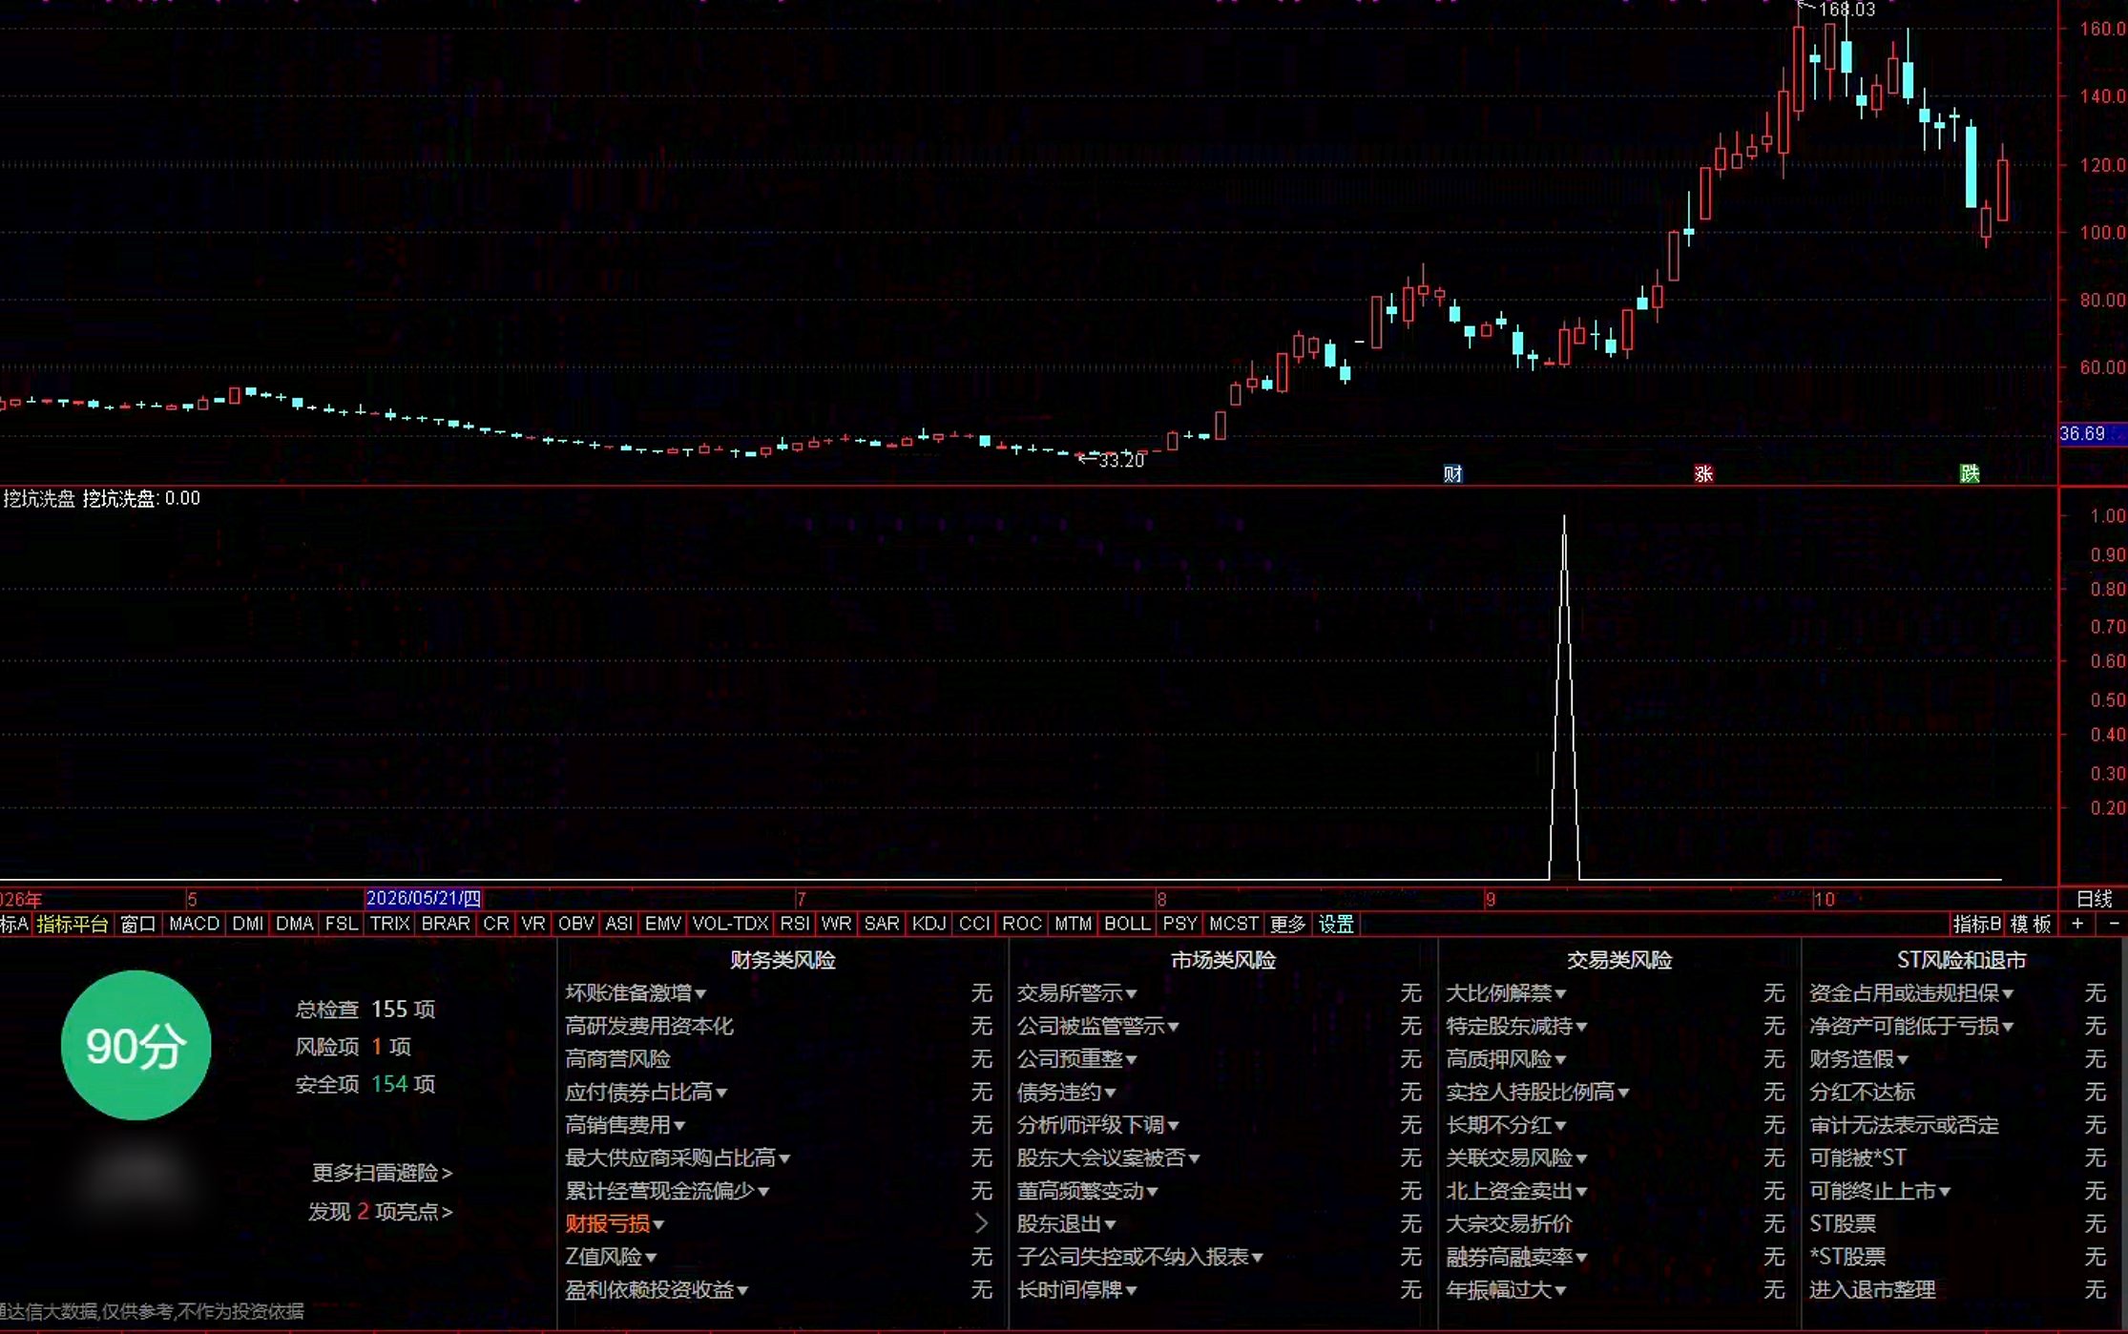Switch to the MACD indicator tab
The image size is (2128, 1334).
pos(194,924)
